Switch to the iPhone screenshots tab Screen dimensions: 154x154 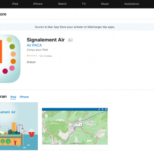point(24,97)
